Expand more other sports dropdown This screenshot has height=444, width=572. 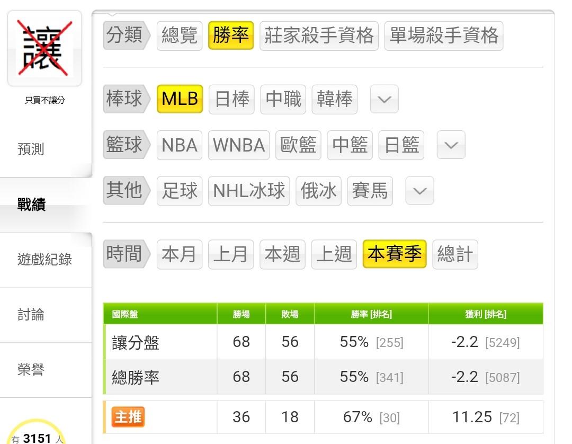coord(419,191)
